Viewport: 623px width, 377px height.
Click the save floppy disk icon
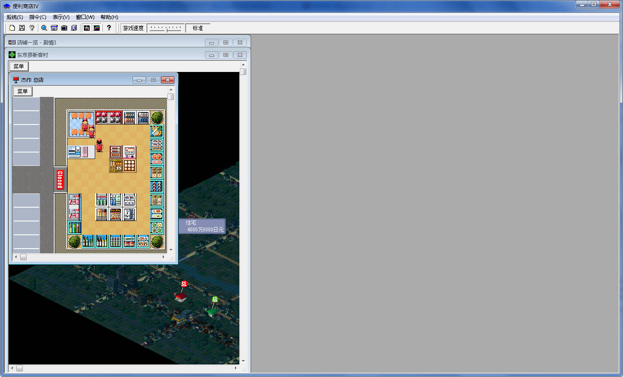tap(22, 28)
